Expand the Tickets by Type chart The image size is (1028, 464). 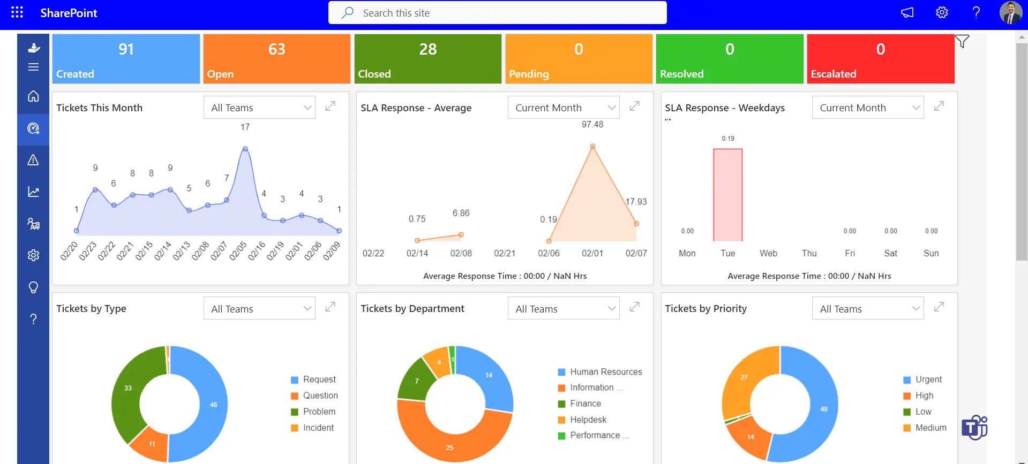click(x=331, y=307)
